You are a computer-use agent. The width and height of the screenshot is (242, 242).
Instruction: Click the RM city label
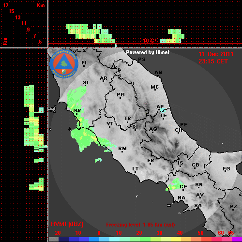pyautogui.click(x=122, y=148)
